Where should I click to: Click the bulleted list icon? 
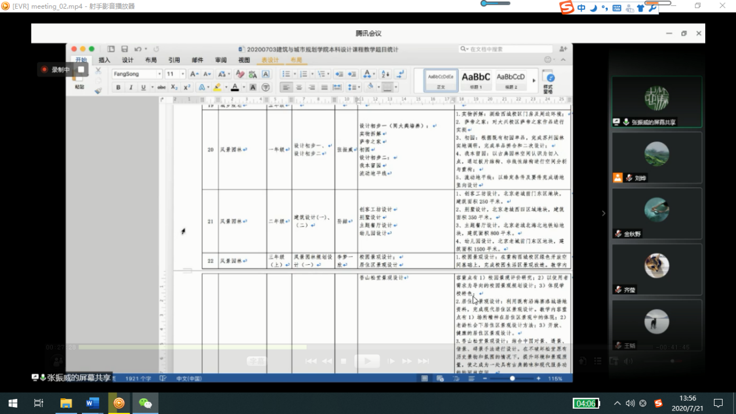[x=286, y=74]
